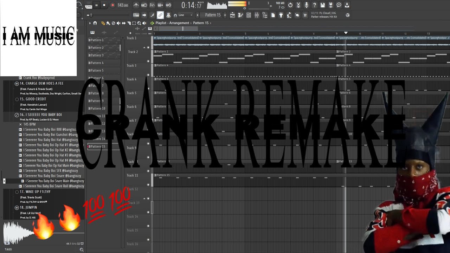The width and height of the screenshot is (450, 253).
Task: Open the plugin picker plug icon
Action: pos(281,15)
